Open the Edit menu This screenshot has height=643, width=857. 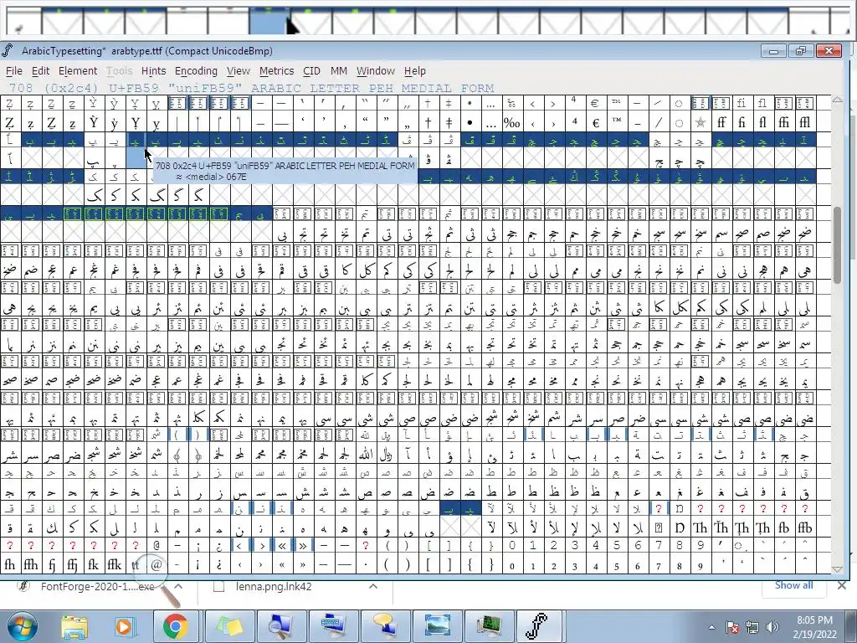tap(40, 71)
